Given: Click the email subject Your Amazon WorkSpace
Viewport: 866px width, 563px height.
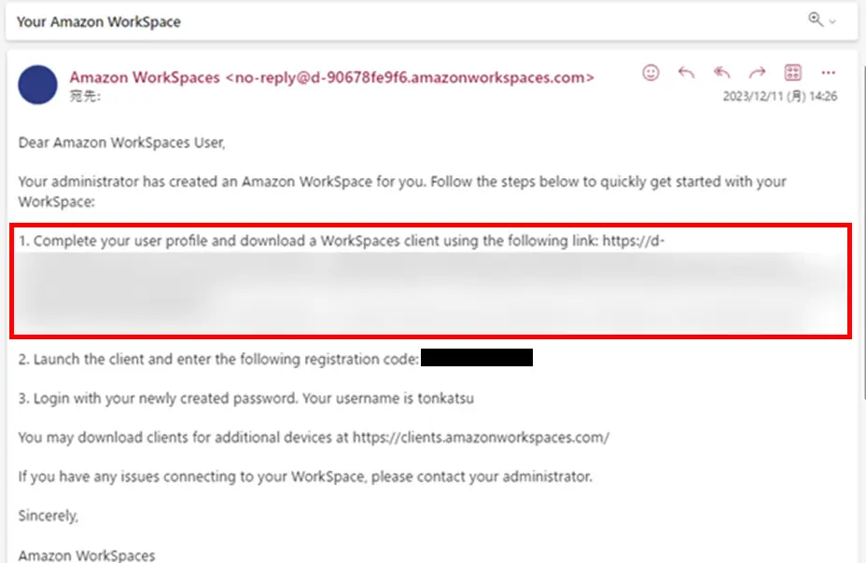Looking at the screenshot, I should point(99,22).
